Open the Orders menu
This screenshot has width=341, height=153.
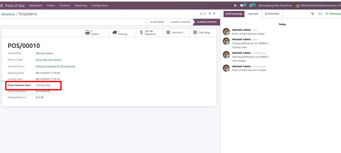click(51, 6)
